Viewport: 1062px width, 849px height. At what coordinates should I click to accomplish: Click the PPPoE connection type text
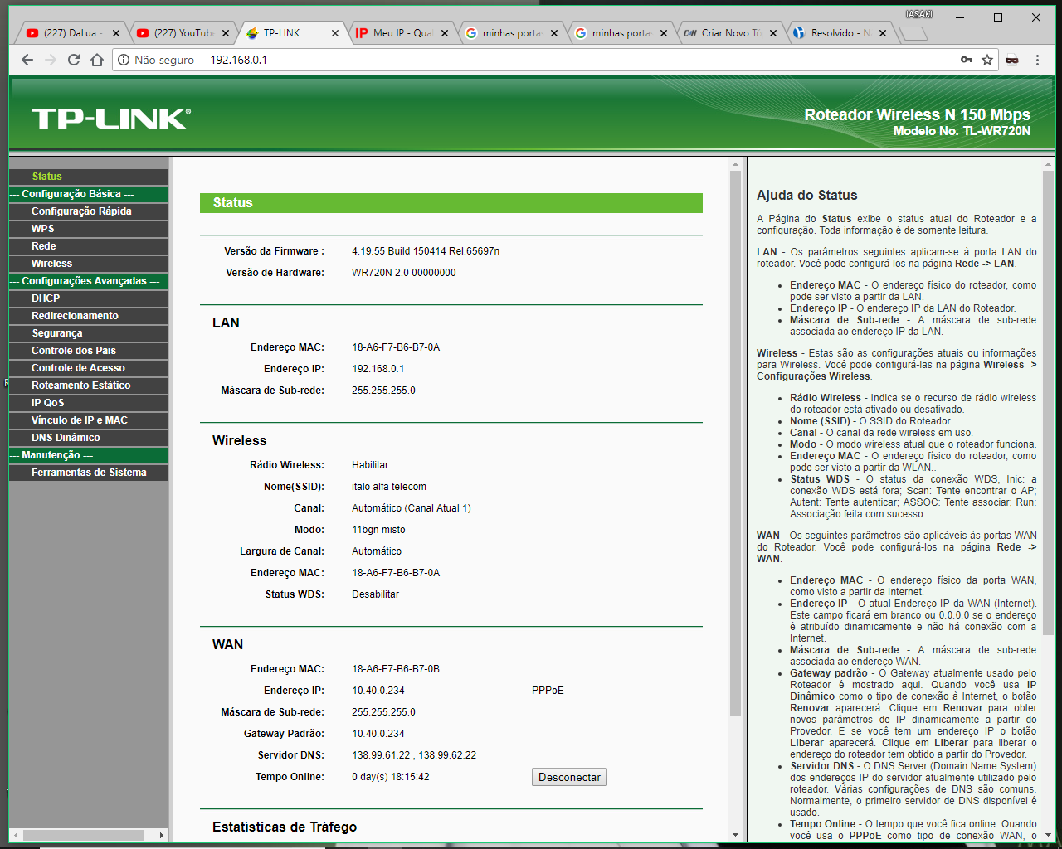pyautogui.click(x=548, y=691)
